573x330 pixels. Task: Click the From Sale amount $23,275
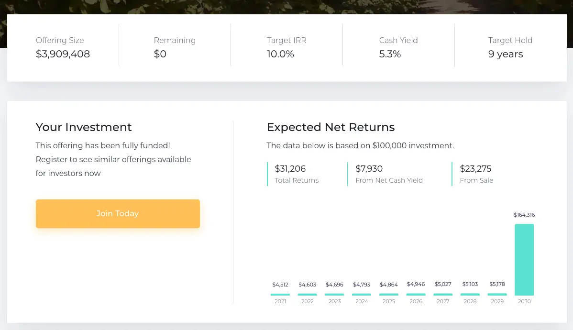click(475, 169)
